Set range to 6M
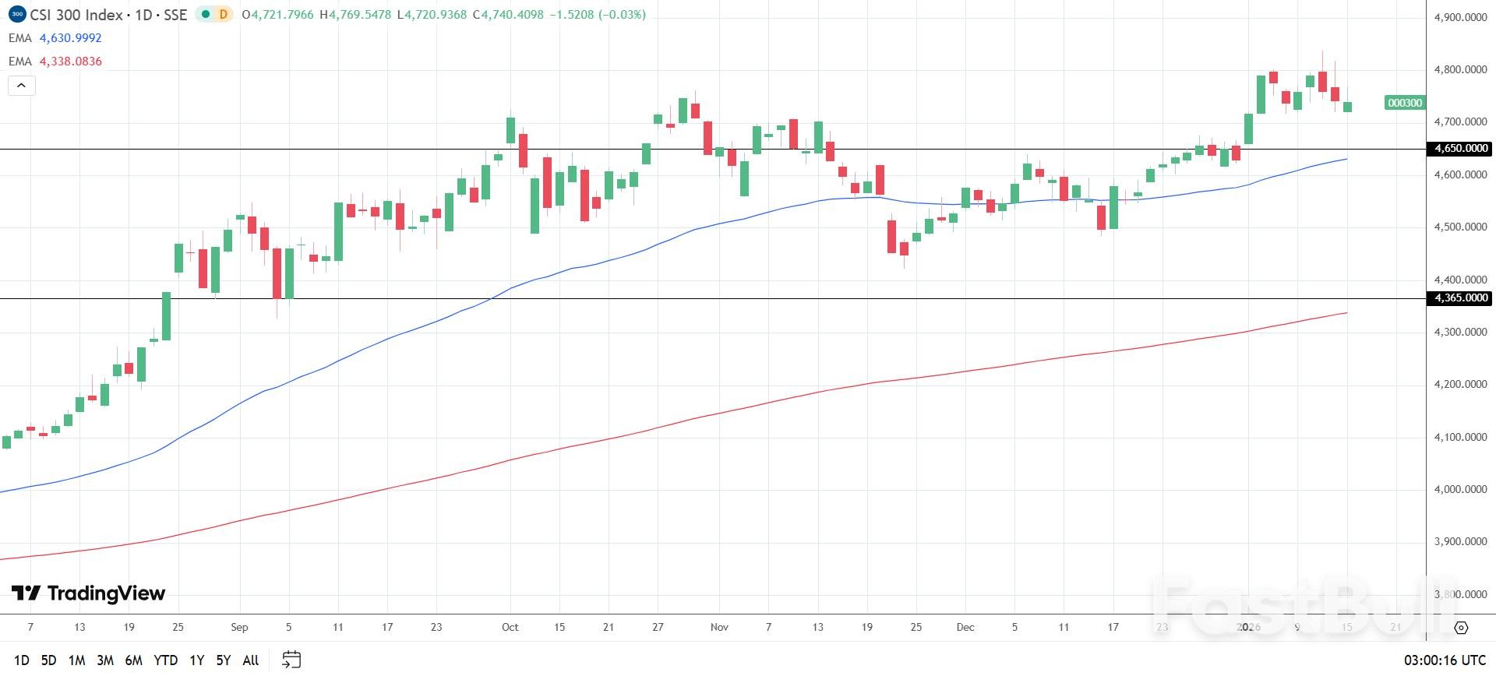Screen dimensions: 1496x676 pos(134,660)
